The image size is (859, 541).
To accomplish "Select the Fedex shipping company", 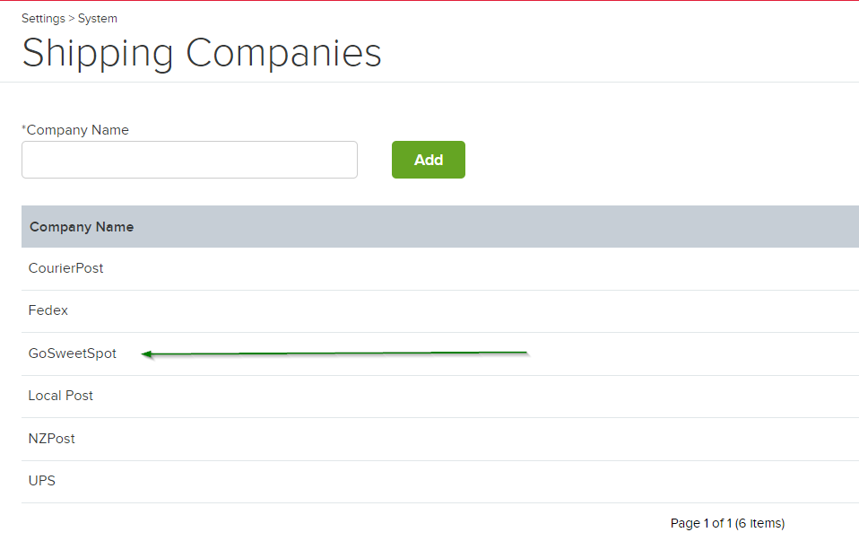I will tap(48, 310).
